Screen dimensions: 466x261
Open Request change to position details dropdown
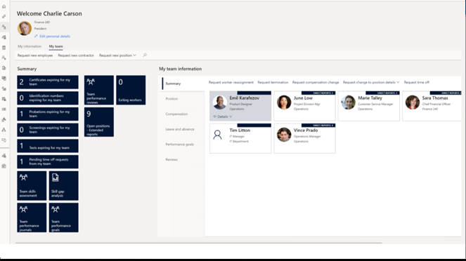coord(371,83)
